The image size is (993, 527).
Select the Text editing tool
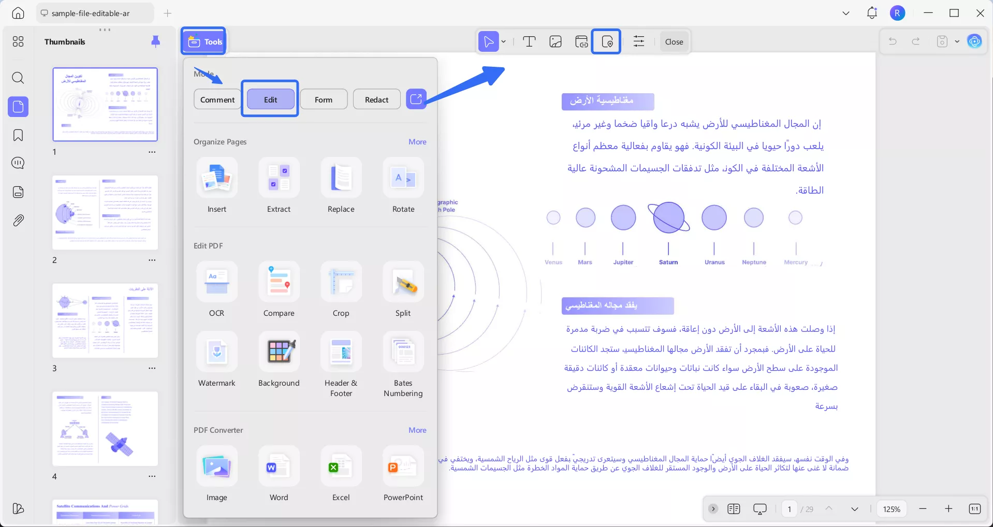(529, 41)
